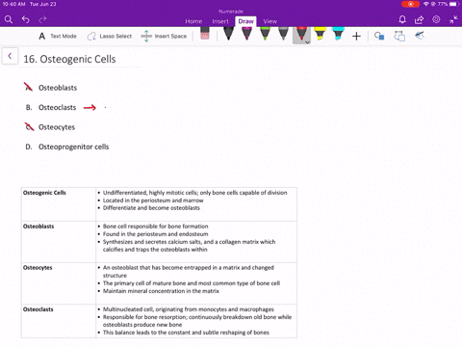
Task: Click 'Found in the periosteum and endosteum'
Action: (x=156, y=234)
